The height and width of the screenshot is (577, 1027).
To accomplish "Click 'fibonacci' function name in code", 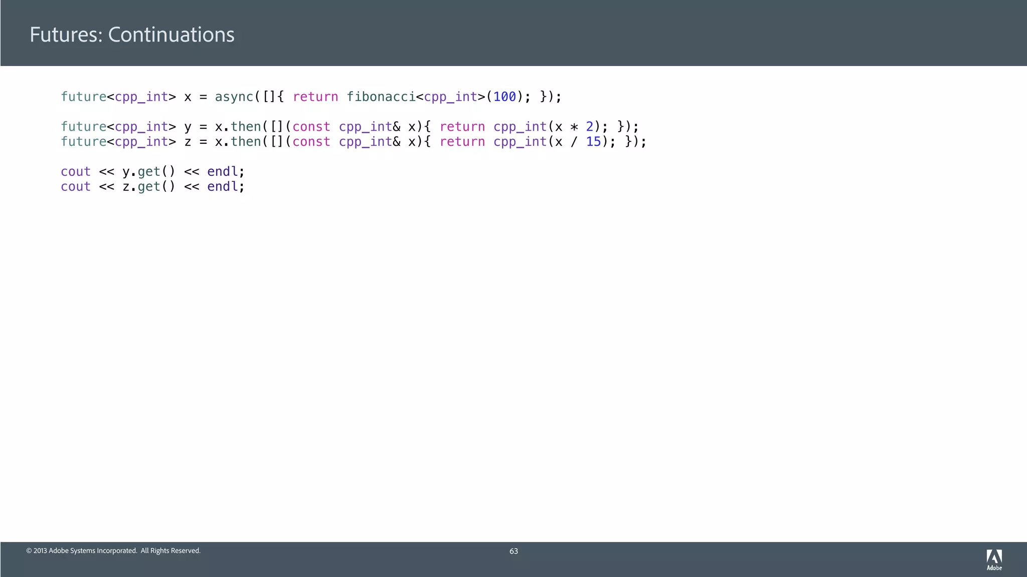I will click(x=381, y=97).
